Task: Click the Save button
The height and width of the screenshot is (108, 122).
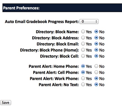Action: click(x=6, y=103)
